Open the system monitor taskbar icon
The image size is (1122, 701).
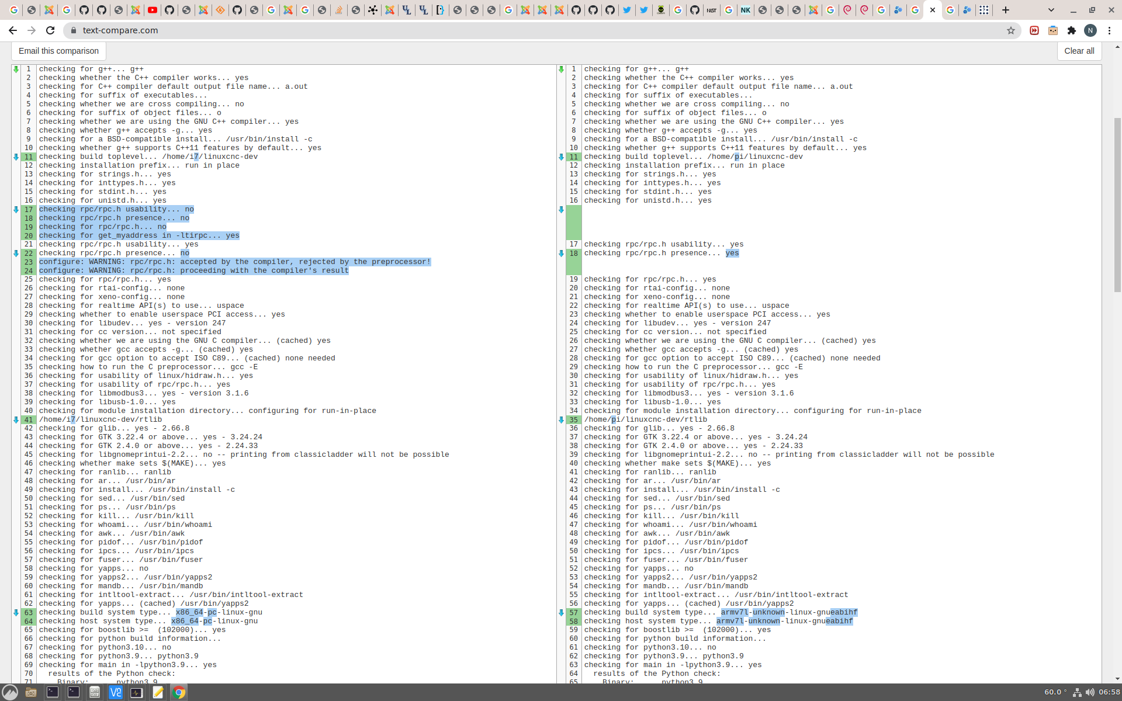(x=137, y=692)
